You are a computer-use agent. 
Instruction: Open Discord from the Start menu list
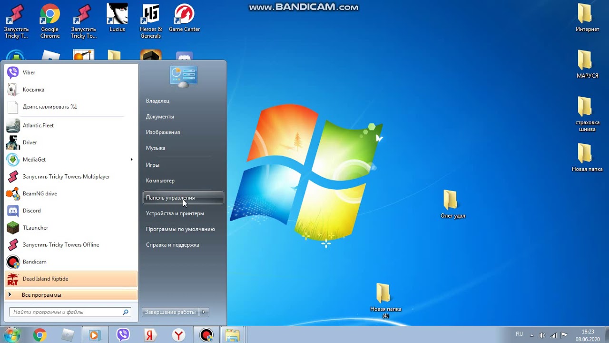click(71, 211)
